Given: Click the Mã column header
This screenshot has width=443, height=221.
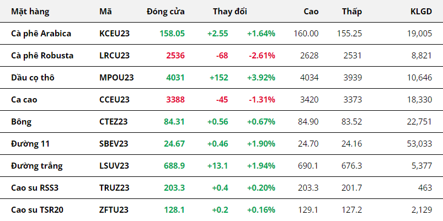Looking at the screenshot, I should point(105,11).
